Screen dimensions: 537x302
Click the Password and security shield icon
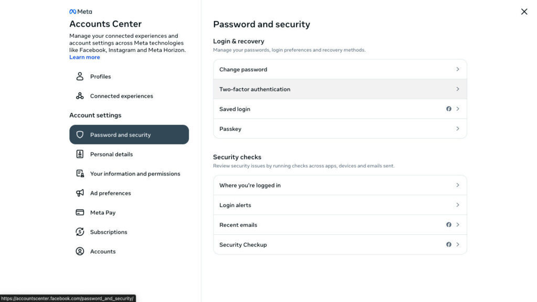coord(80,134)
